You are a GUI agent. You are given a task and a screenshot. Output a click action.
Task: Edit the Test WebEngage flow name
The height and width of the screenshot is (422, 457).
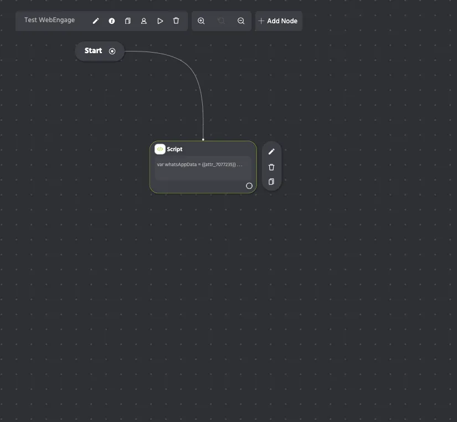click(96, 21)
